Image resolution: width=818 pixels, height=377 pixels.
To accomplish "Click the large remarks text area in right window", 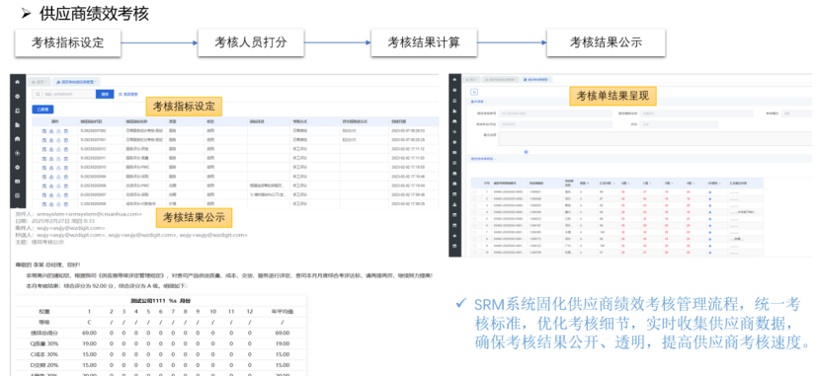I will 655,138.
